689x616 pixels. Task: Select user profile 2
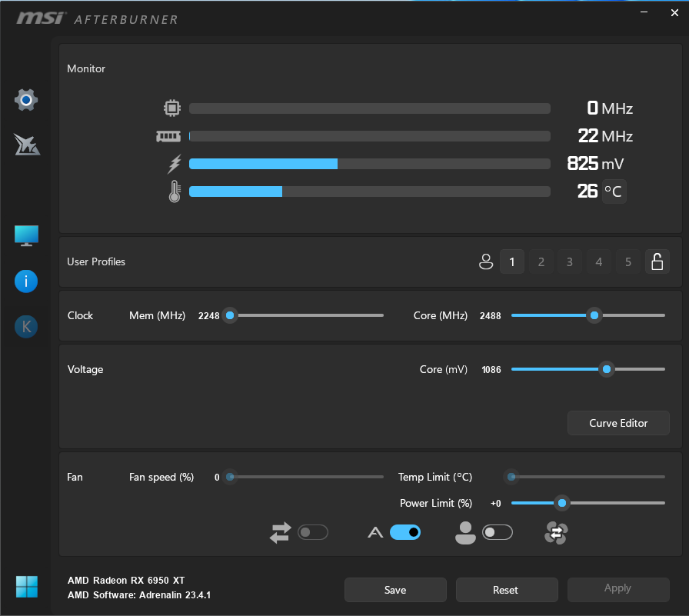click(x=541, y=262)
